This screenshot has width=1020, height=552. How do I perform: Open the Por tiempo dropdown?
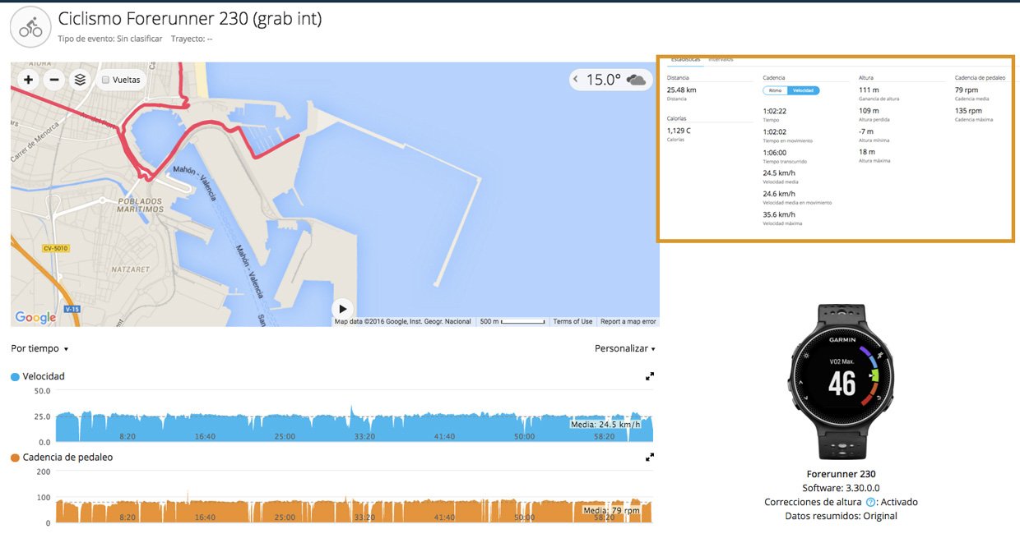pyautogui.click(x=39, y=348)
